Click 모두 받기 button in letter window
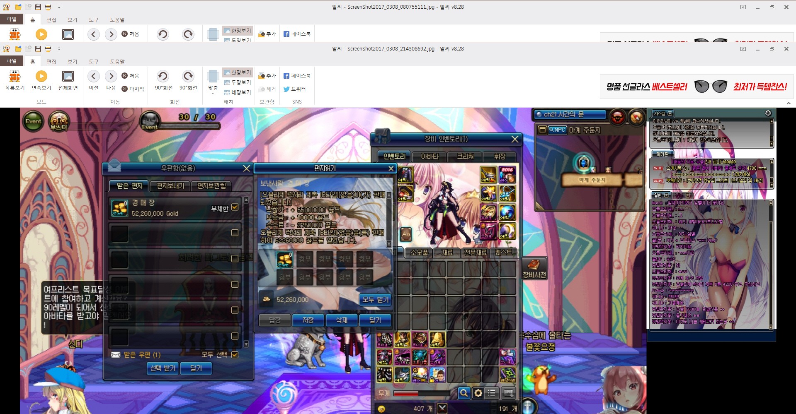 [375, 299]
